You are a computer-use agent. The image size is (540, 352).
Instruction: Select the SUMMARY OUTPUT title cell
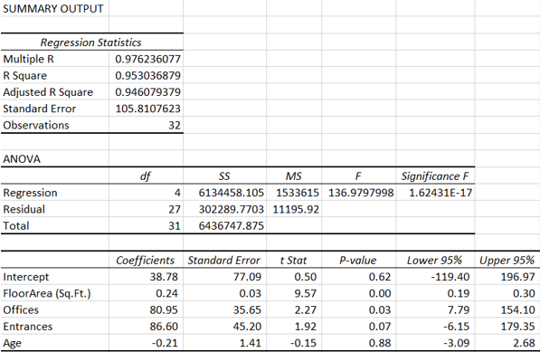tap(53, 9)
